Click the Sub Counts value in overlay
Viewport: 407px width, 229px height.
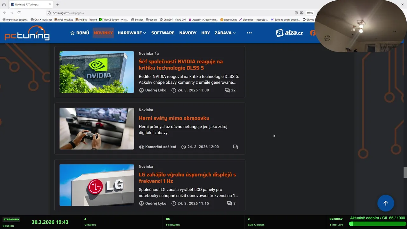coord(249,219)
